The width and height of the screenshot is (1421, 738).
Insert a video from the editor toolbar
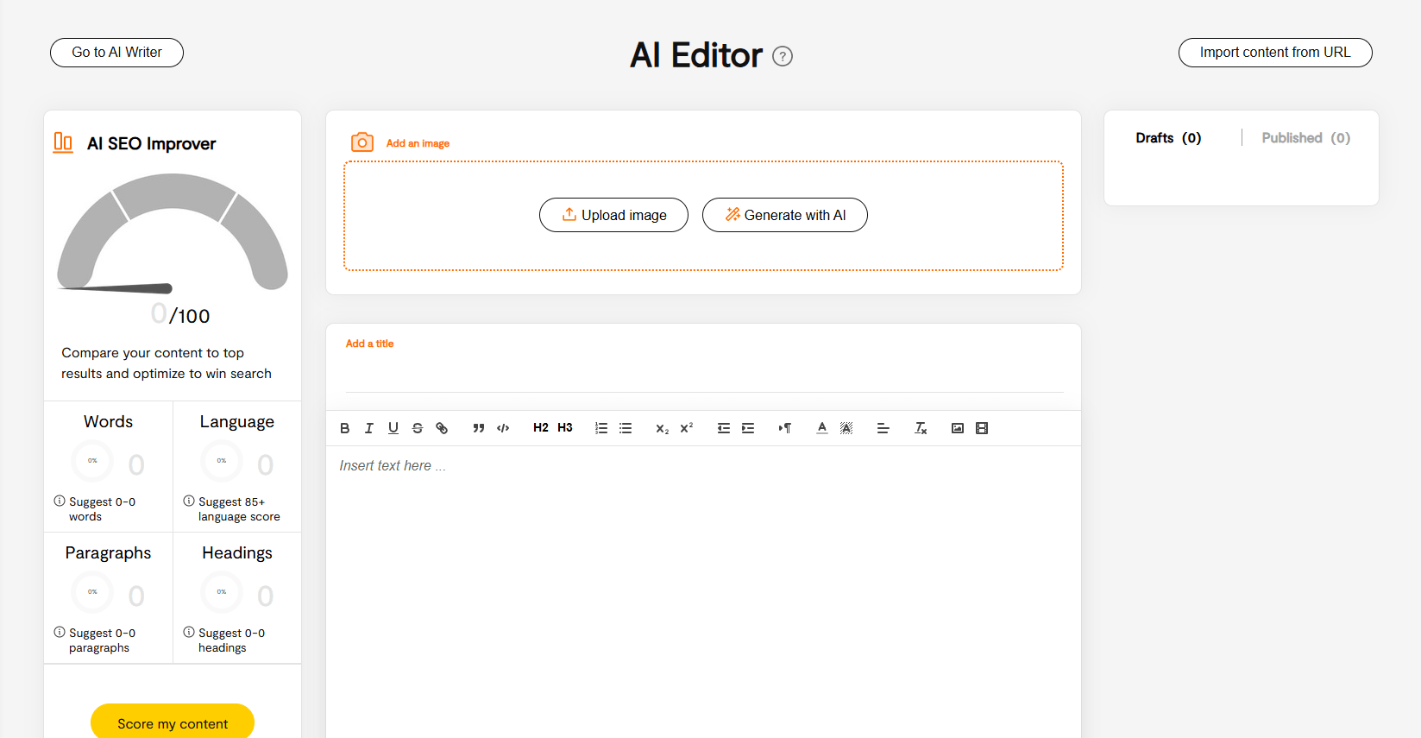click(982, 428)
